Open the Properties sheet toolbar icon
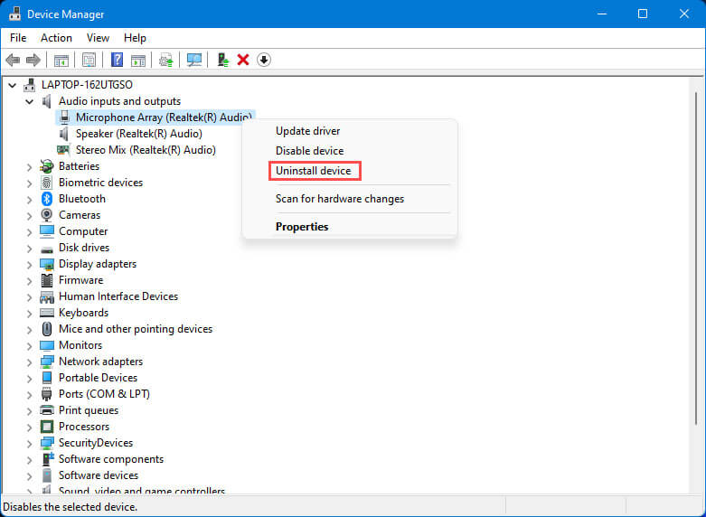 tap(89, 60)
